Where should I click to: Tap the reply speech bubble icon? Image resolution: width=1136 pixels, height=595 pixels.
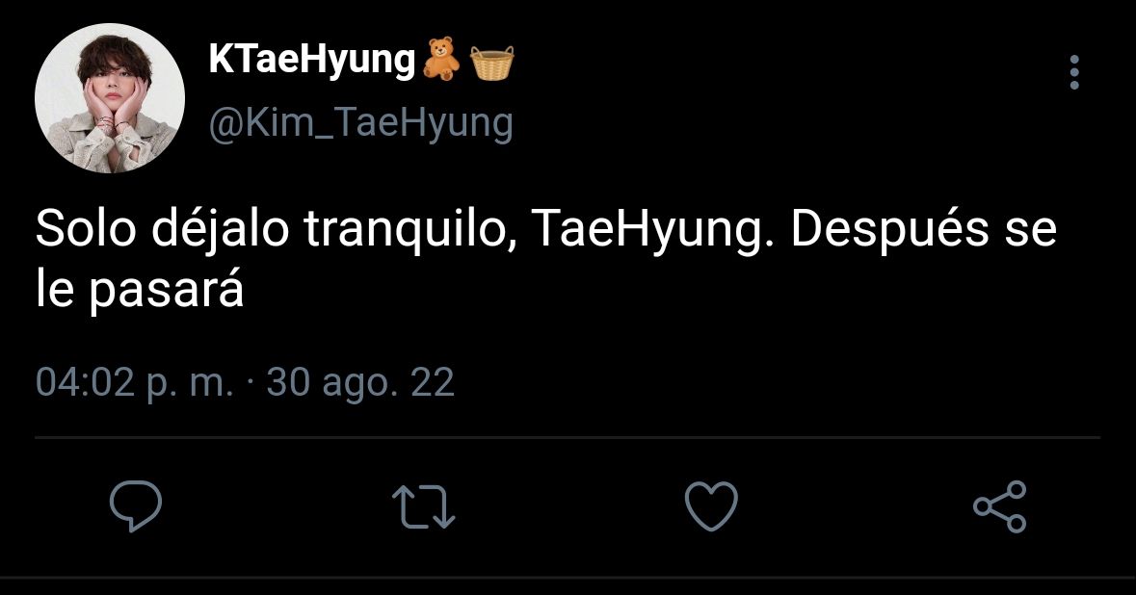coord(136,505)
